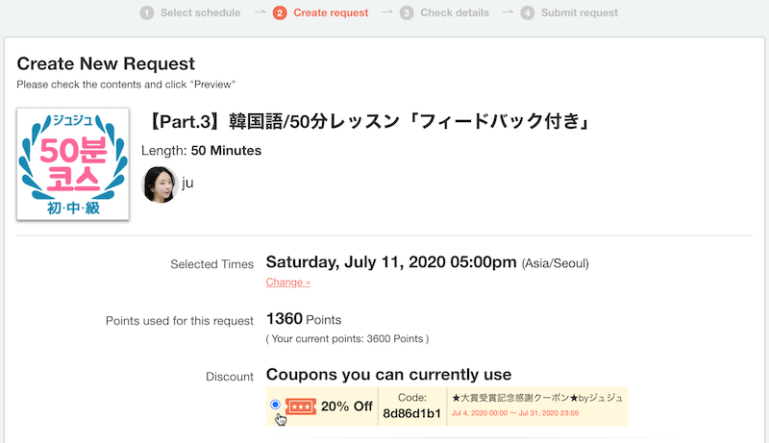Click the red coupon ticket icon
The image size is (769, 443).
(x=301, y=406)
